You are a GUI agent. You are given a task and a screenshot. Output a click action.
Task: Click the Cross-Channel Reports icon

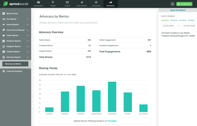point(4,30)
